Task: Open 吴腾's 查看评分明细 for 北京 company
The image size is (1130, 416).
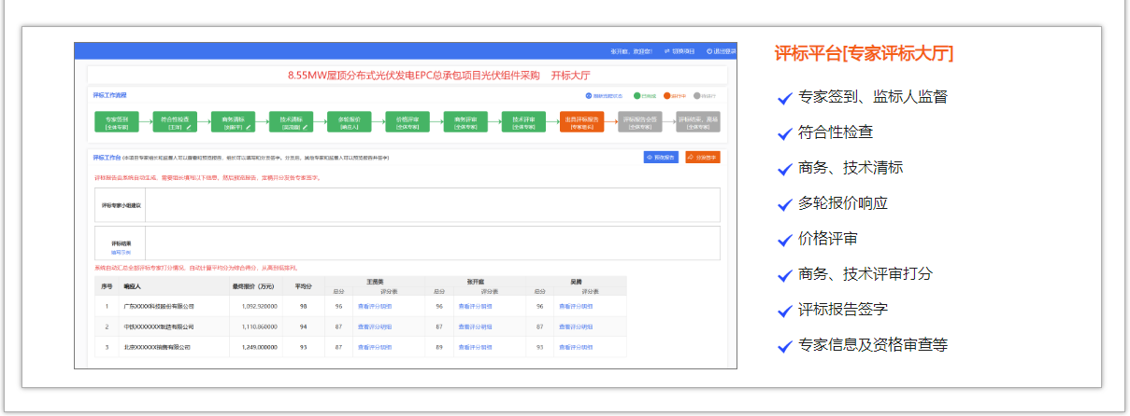Action: click(x=576, y=347)
